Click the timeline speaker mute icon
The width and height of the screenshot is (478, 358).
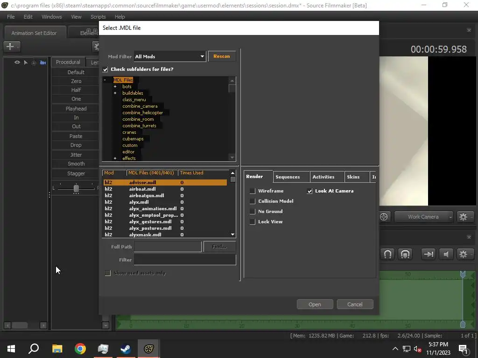[446, 254]
